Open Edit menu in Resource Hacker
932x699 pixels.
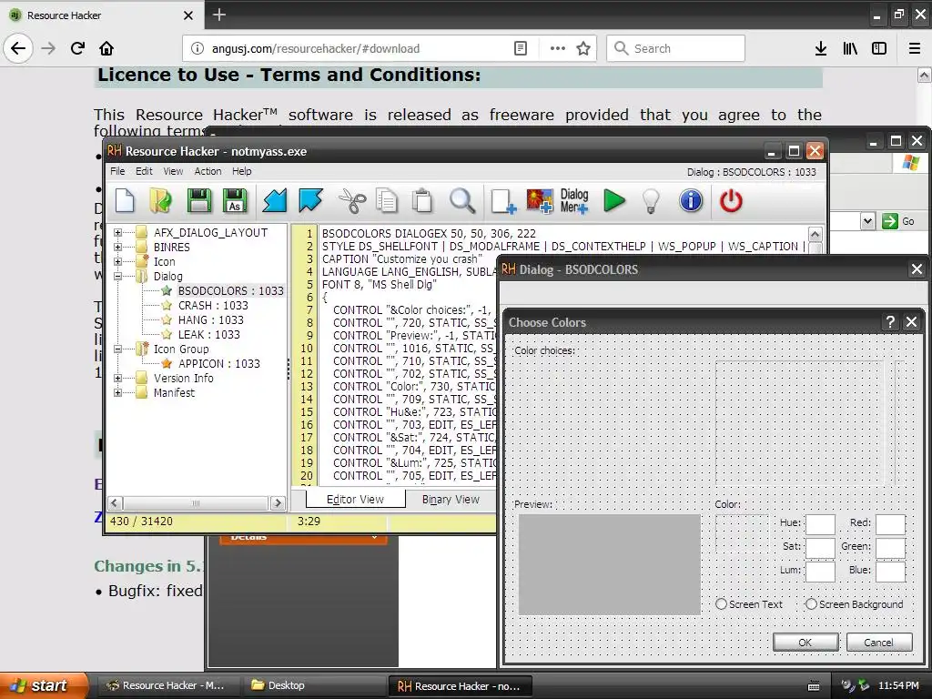pyautogui.click(x=144, y=171)
